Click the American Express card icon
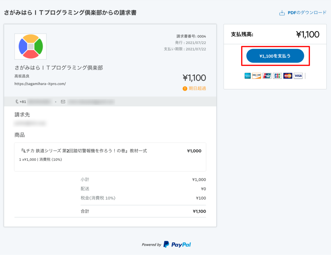This screenshot has height=255, width=331. [x=248, y=76]
